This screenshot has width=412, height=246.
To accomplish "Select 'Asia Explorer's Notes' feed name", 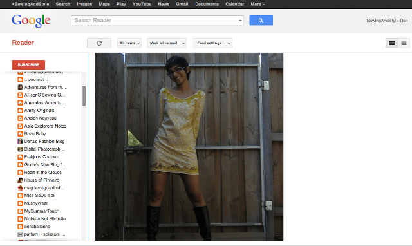I will click(x=45, y=126).
